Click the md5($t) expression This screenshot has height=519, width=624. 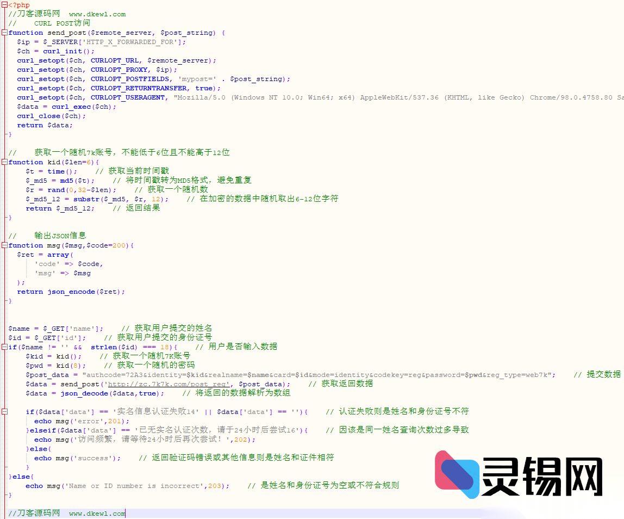[76, 180]
